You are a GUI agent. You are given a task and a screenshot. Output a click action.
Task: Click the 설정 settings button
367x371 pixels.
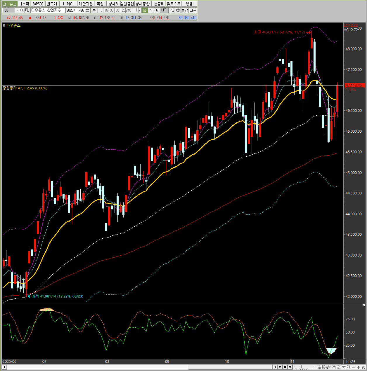[185, 10]
